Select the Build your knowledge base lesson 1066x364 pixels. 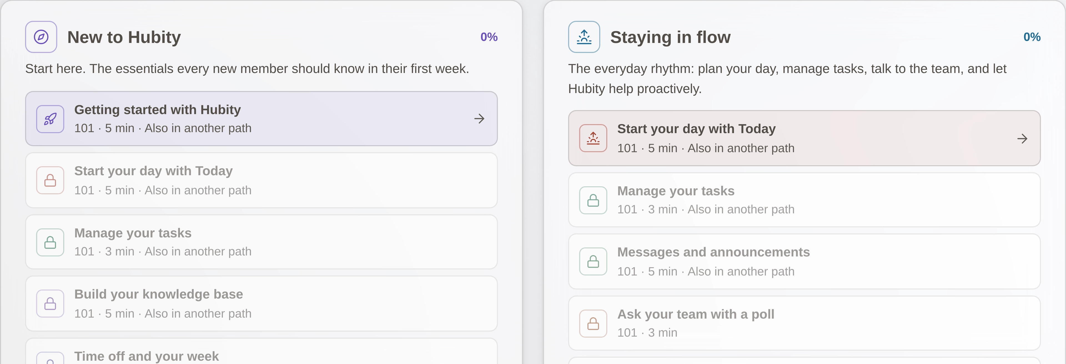pyautogui.click(x=261, y=303)
